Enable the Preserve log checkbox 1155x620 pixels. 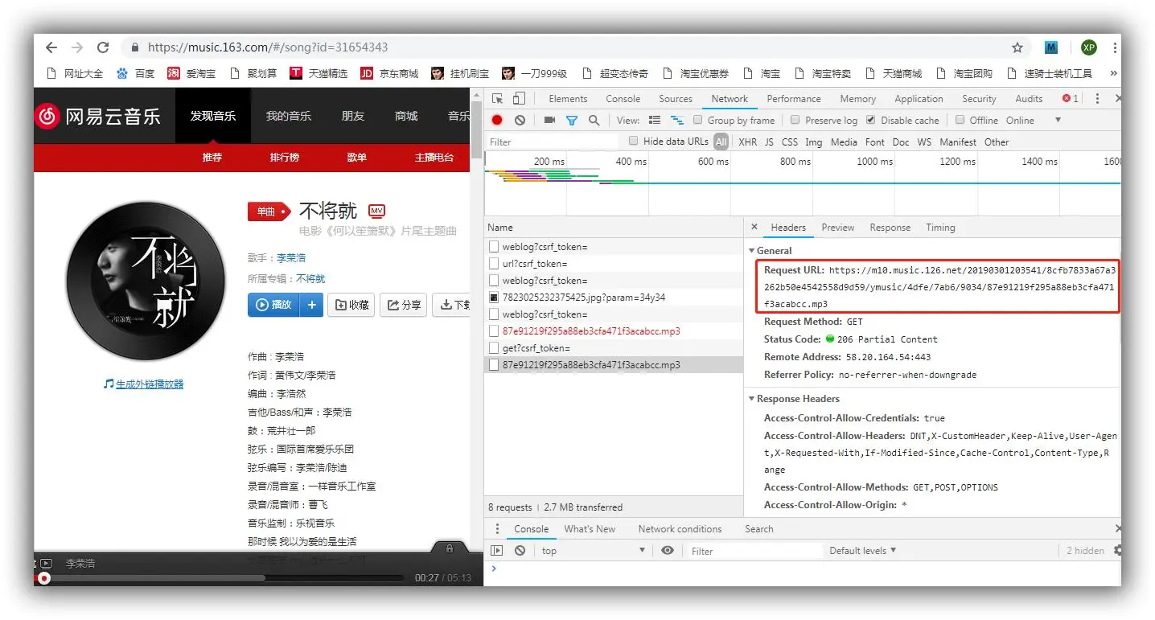coord(795,120)
